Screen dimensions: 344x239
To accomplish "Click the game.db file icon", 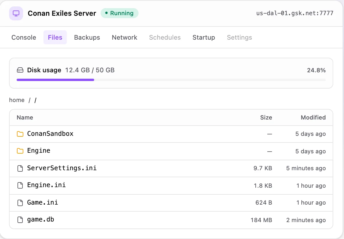I will pyautogui.click(x=20, y=220).
